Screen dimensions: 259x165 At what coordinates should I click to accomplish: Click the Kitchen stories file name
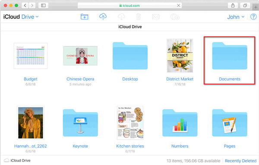click(130, 146)
